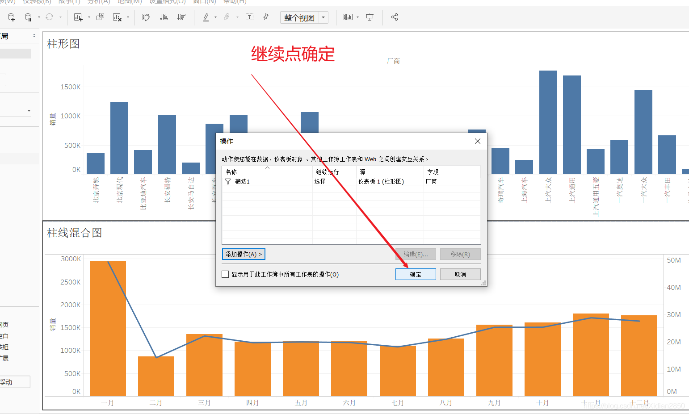Click the swap rows and columns icon
The width and height of the screenshot is (689, 414).
click(x=146, y=17)
